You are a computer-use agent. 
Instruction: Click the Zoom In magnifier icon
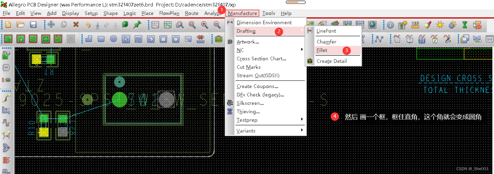(204, 25)
